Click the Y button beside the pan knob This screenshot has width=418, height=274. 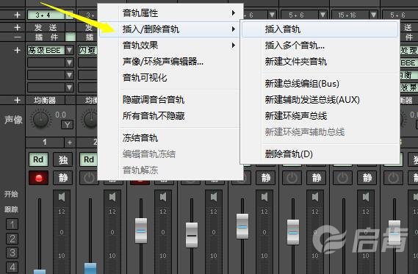click(x=67, y=125)
